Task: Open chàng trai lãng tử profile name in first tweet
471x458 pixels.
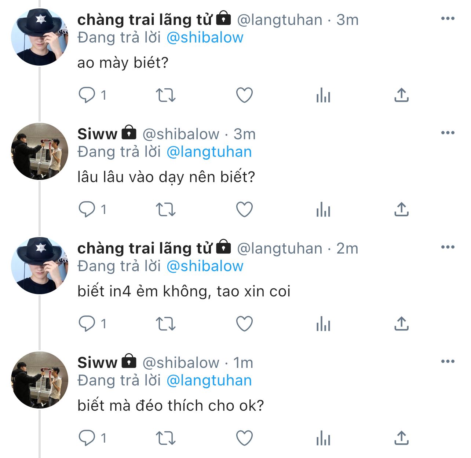Action: pos(145,20)
